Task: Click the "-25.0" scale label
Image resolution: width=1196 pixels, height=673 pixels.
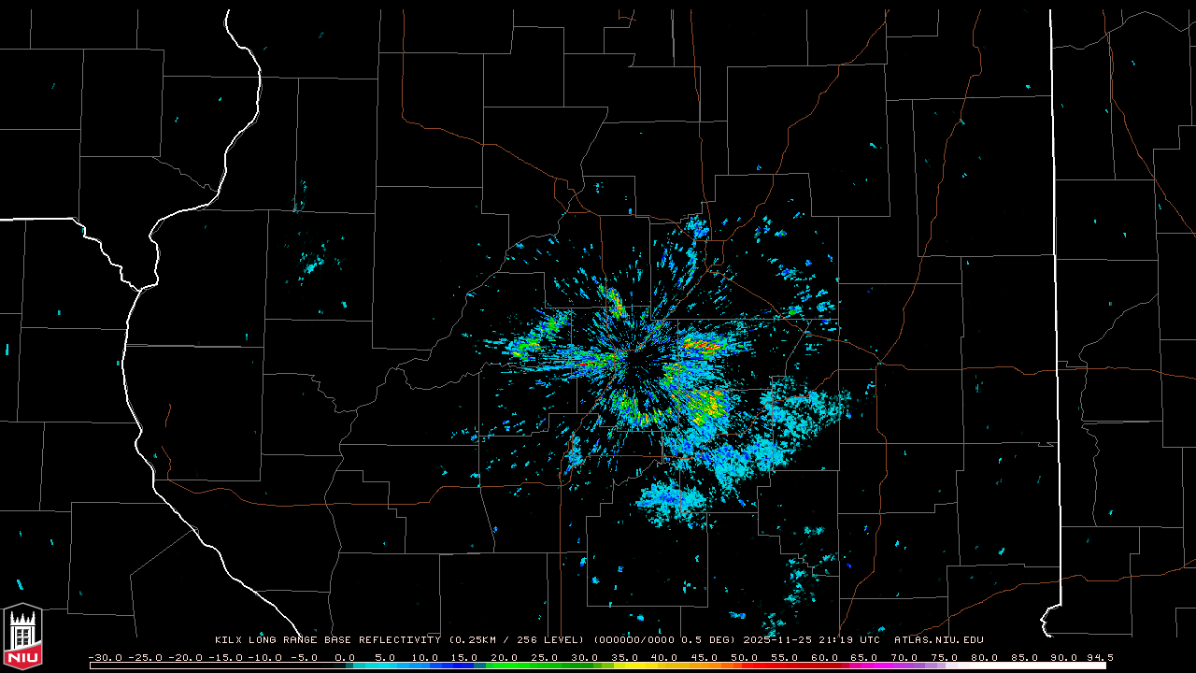Action: (144, 657)
